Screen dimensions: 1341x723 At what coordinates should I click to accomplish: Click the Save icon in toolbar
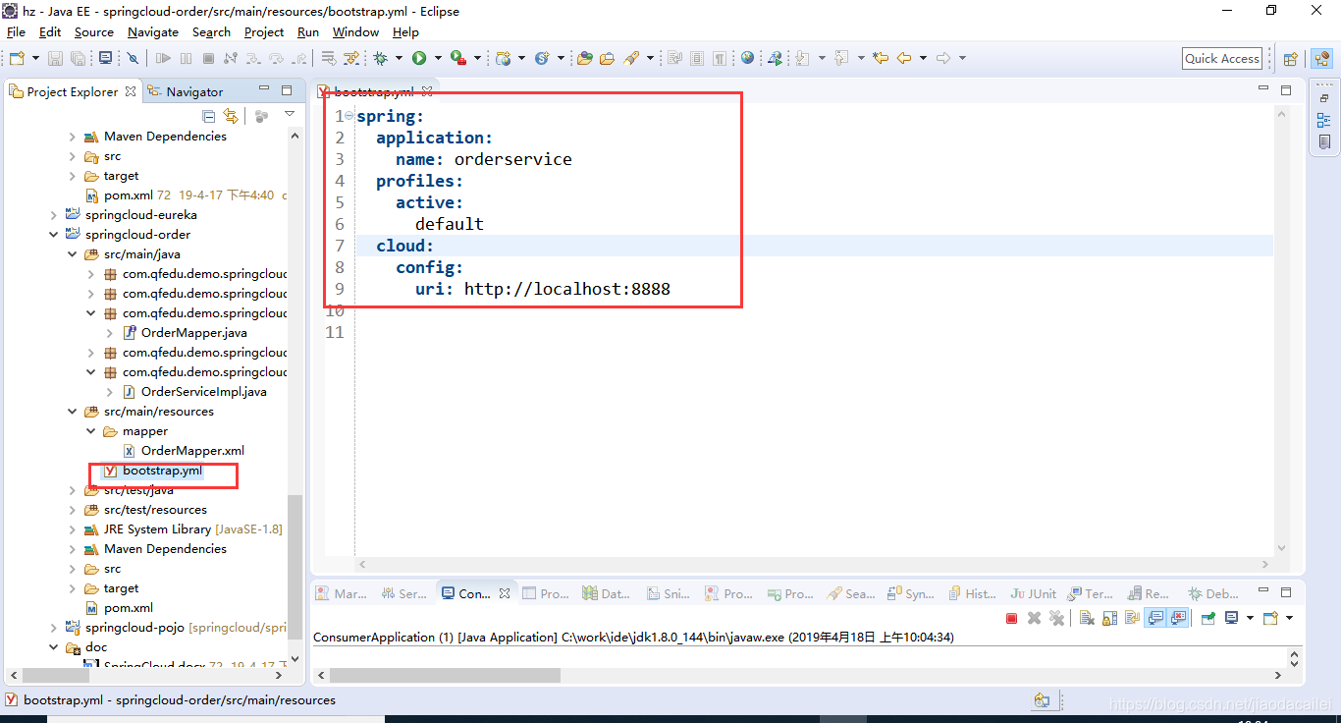click(x=56, y=59)
